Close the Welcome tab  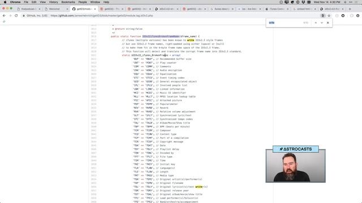pyautogui.click(x=67, y=9)
